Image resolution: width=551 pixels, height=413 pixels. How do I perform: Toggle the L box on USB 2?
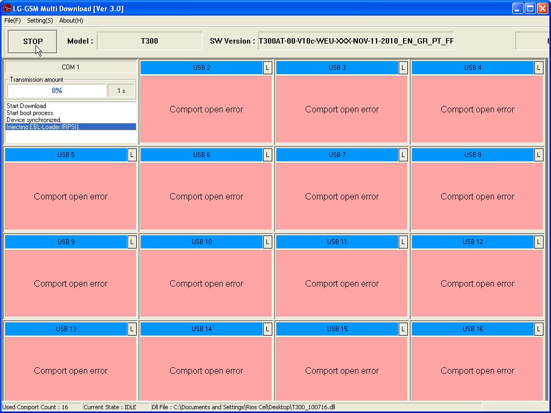point(267,68)
